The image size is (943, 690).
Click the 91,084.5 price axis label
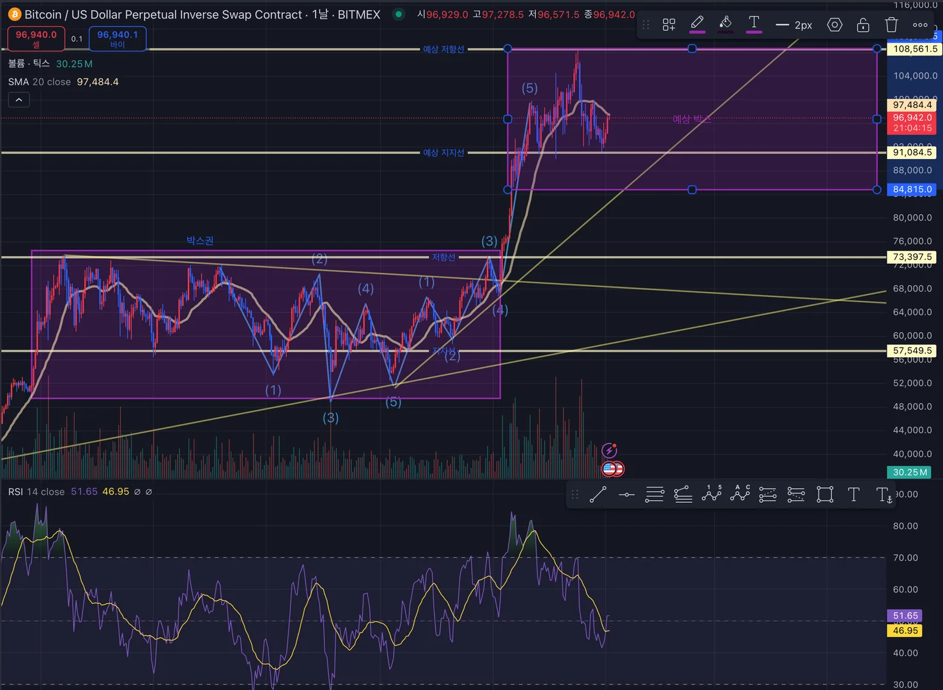(912, 152)
